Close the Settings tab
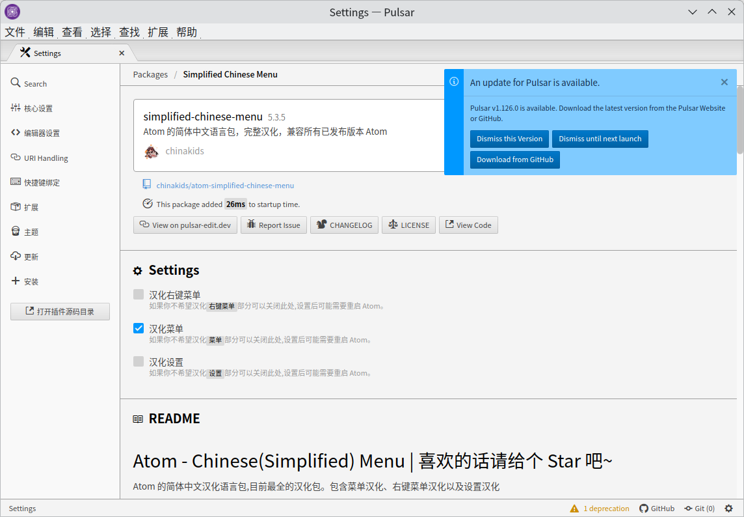The height and width of the screenshot is (517, 744). coord(122,53)
